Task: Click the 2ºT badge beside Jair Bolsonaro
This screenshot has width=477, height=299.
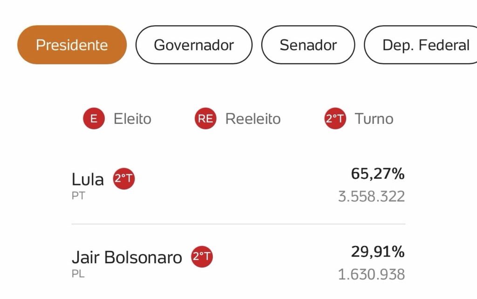Action: point(202,257)
